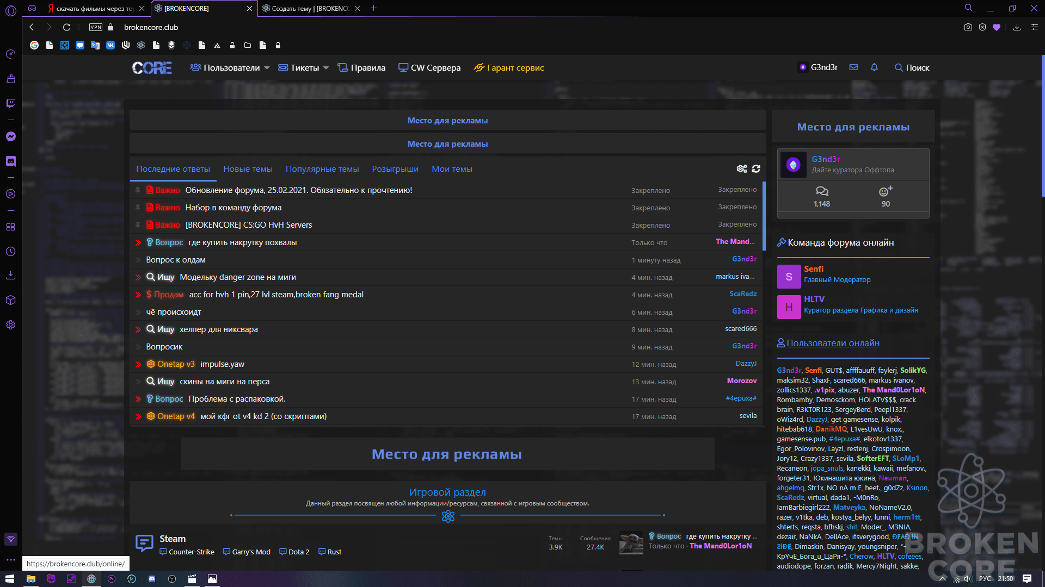The width and height of the screenshot is (1045, 587).
Task: Open forum notifications bell icon
Action: pyautogui.click(x=874, y=67)
